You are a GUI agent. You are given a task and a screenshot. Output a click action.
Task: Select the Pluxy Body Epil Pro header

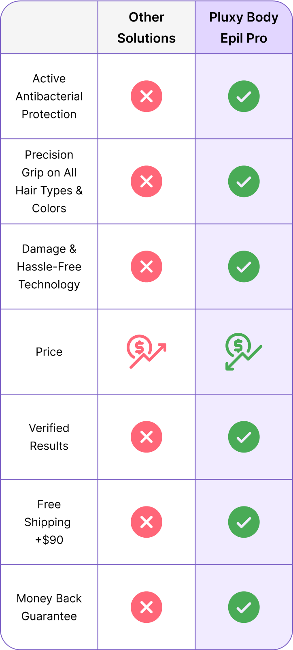pyautogui.click(x=244, y=28)
